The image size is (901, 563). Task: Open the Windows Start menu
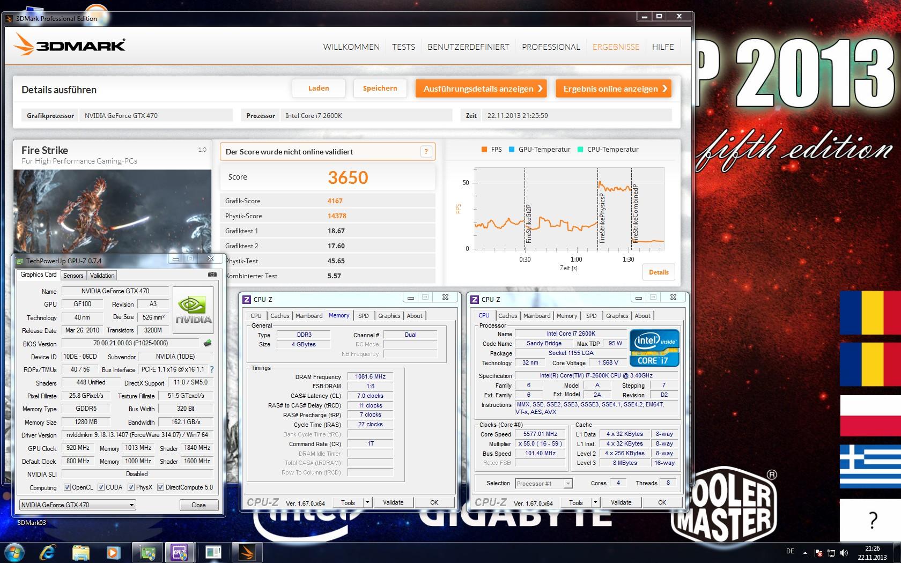(x=14, y=552)
